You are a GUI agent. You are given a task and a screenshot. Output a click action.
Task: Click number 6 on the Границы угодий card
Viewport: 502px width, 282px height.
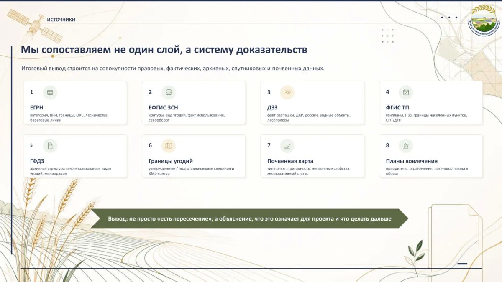click(x=150, y=145)
